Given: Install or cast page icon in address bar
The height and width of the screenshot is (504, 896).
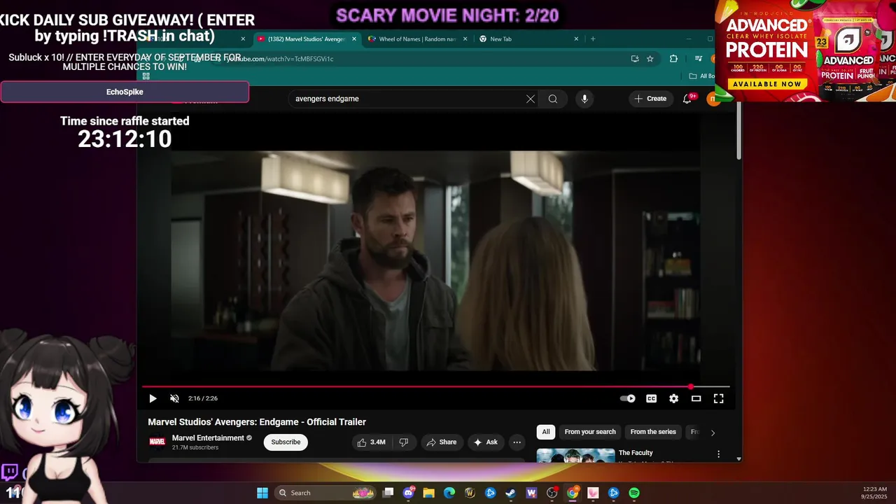Looking at the screenshot, I should [635, 59].
